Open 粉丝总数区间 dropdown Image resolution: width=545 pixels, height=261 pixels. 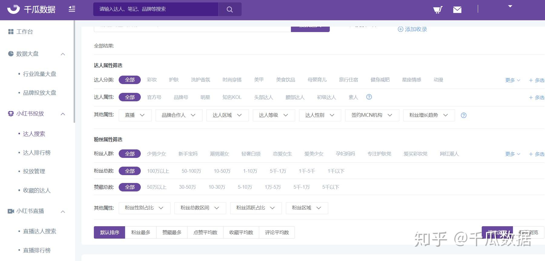200,208
